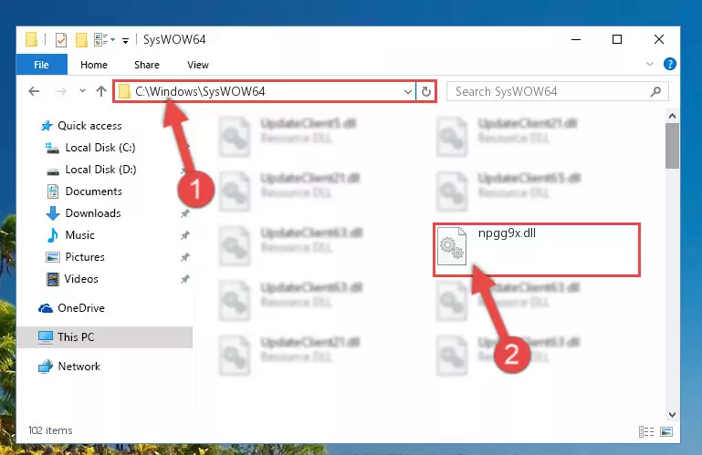Click the pin icon next to Music
The height and width of the screenshot is (455, 702).
coord(185,236)
